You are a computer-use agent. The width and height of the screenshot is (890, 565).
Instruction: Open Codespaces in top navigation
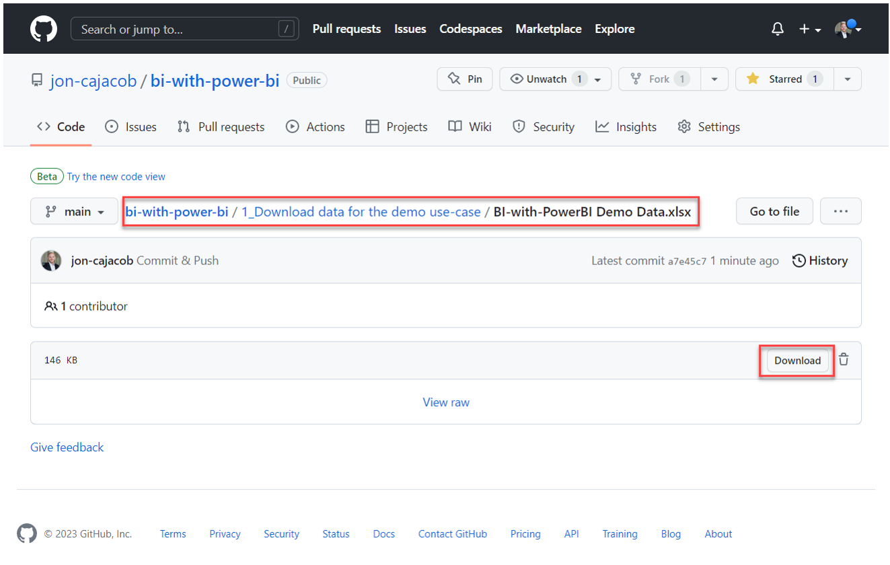tap(471, 29)
